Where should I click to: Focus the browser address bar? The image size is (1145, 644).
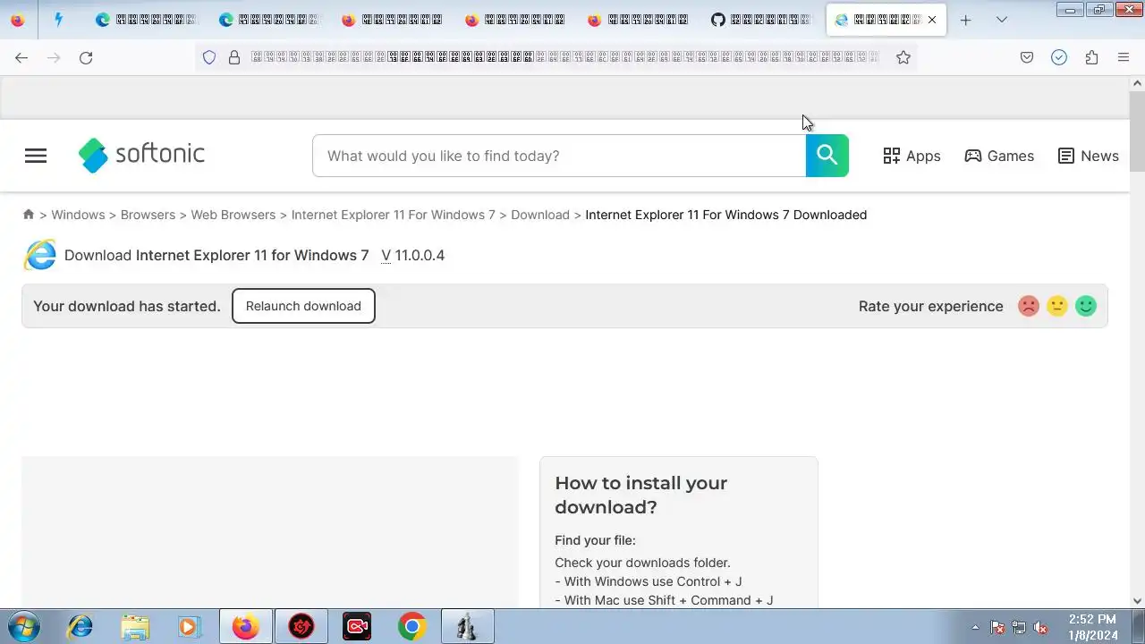tap(564, 57)
